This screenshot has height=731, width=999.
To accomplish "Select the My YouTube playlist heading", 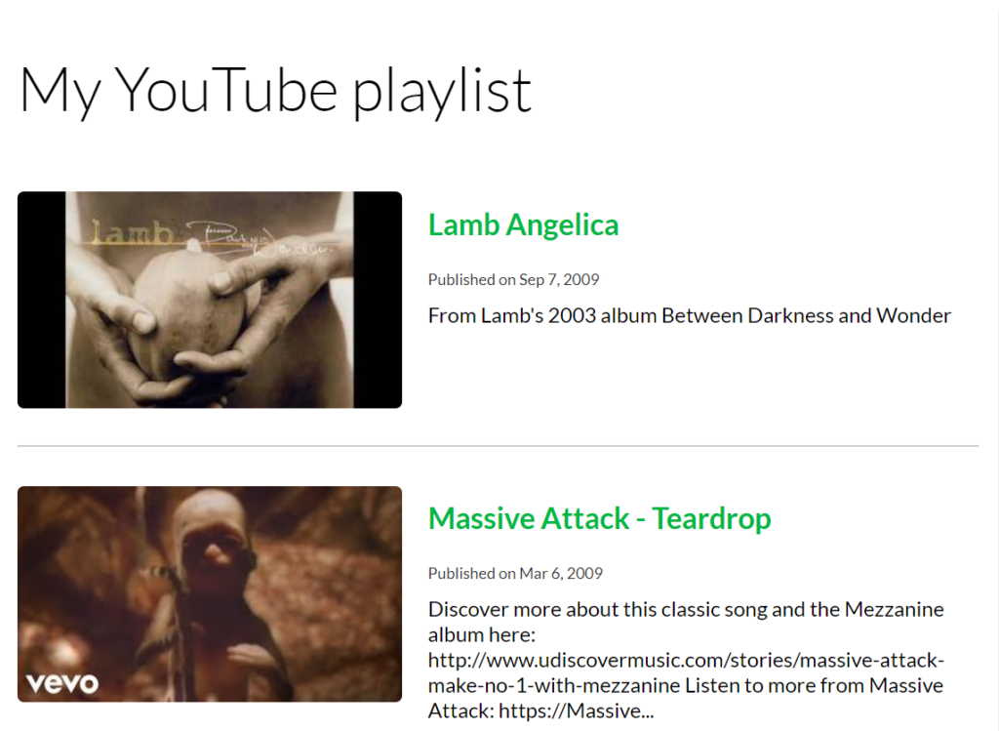I will tap(275, 91).
